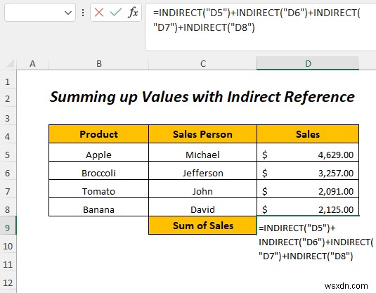Select column D header
376x293 pixels.
(308, 63)
